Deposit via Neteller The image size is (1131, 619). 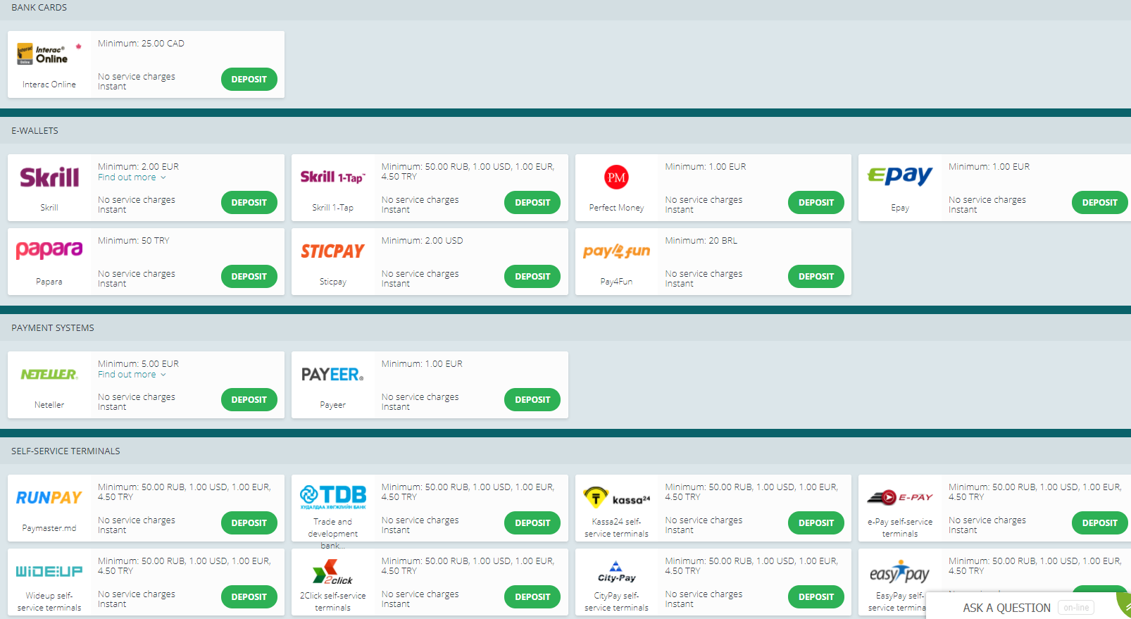(249, 400)
